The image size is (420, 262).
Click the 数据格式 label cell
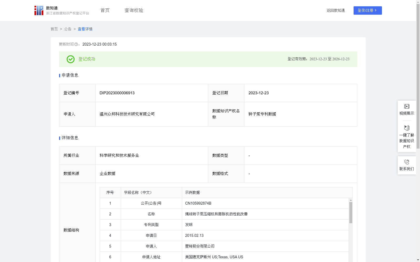coord(226,174)
